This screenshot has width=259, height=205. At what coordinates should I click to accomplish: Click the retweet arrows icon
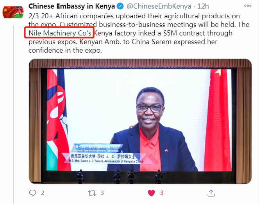coord(92,193)
